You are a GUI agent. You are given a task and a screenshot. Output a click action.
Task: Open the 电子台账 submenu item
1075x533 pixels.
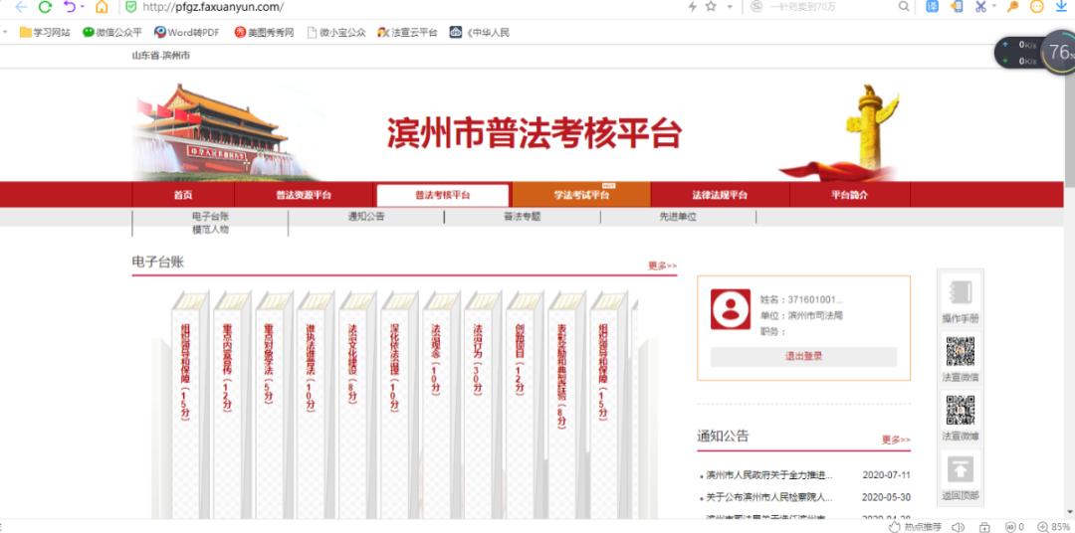coord(210,217)
